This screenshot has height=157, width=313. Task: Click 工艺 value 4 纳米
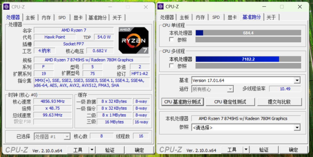coord(45,50)
